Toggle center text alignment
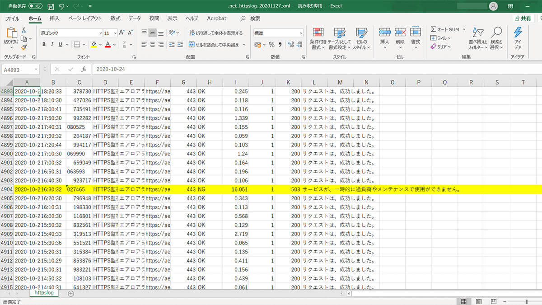542x305 pixels. click(153, 45)
